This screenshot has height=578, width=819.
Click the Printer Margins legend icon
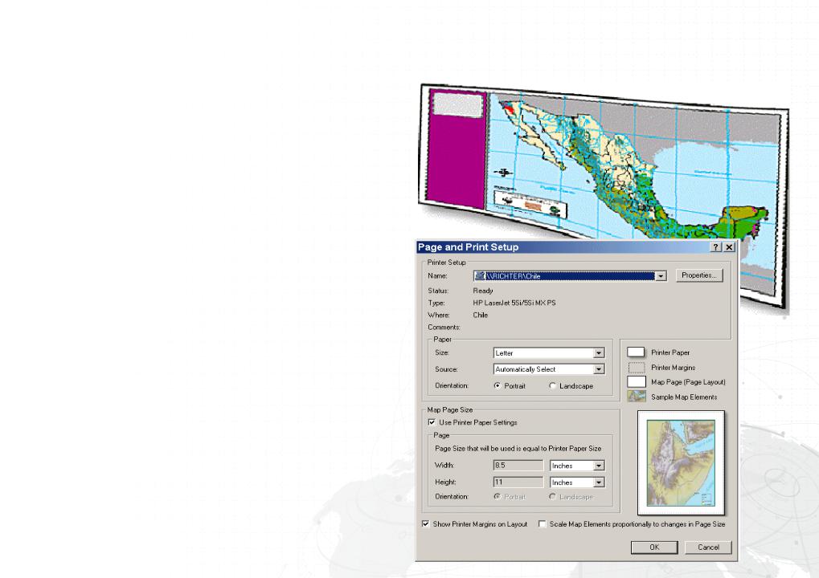pyautogui.click(x=637, y=367)
